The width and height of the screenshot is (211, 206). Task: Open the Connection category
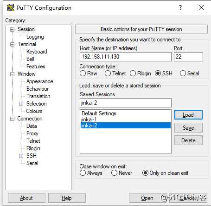tap(30, 119)
